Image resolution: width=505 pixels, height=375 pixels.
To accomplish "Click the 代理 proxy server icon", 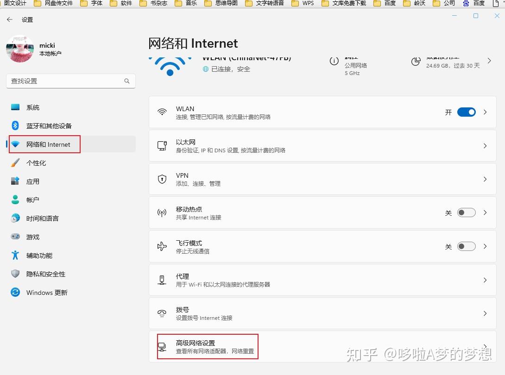I will coord(162,280).
